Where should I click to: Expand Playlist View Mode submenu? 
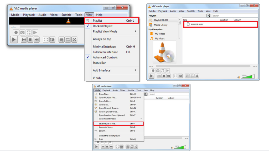112,32
